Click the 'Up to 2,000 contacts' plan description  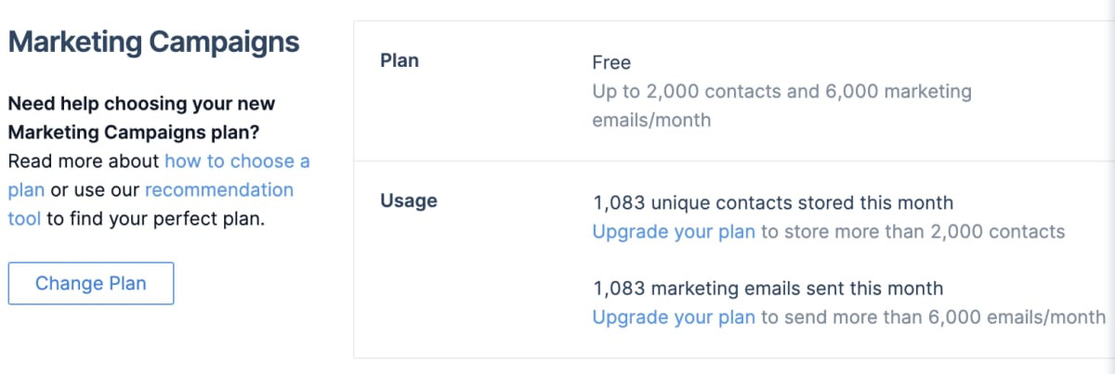click(x=781, y=92)
